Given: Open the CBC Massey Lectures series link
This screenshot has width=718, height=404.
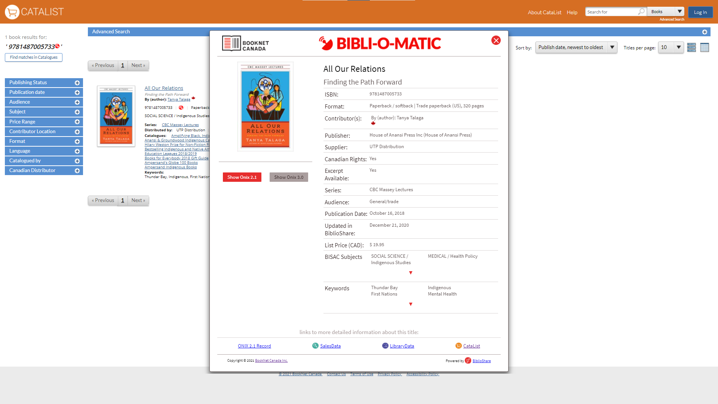Looking at the screenshot, I should pos(180,125).
